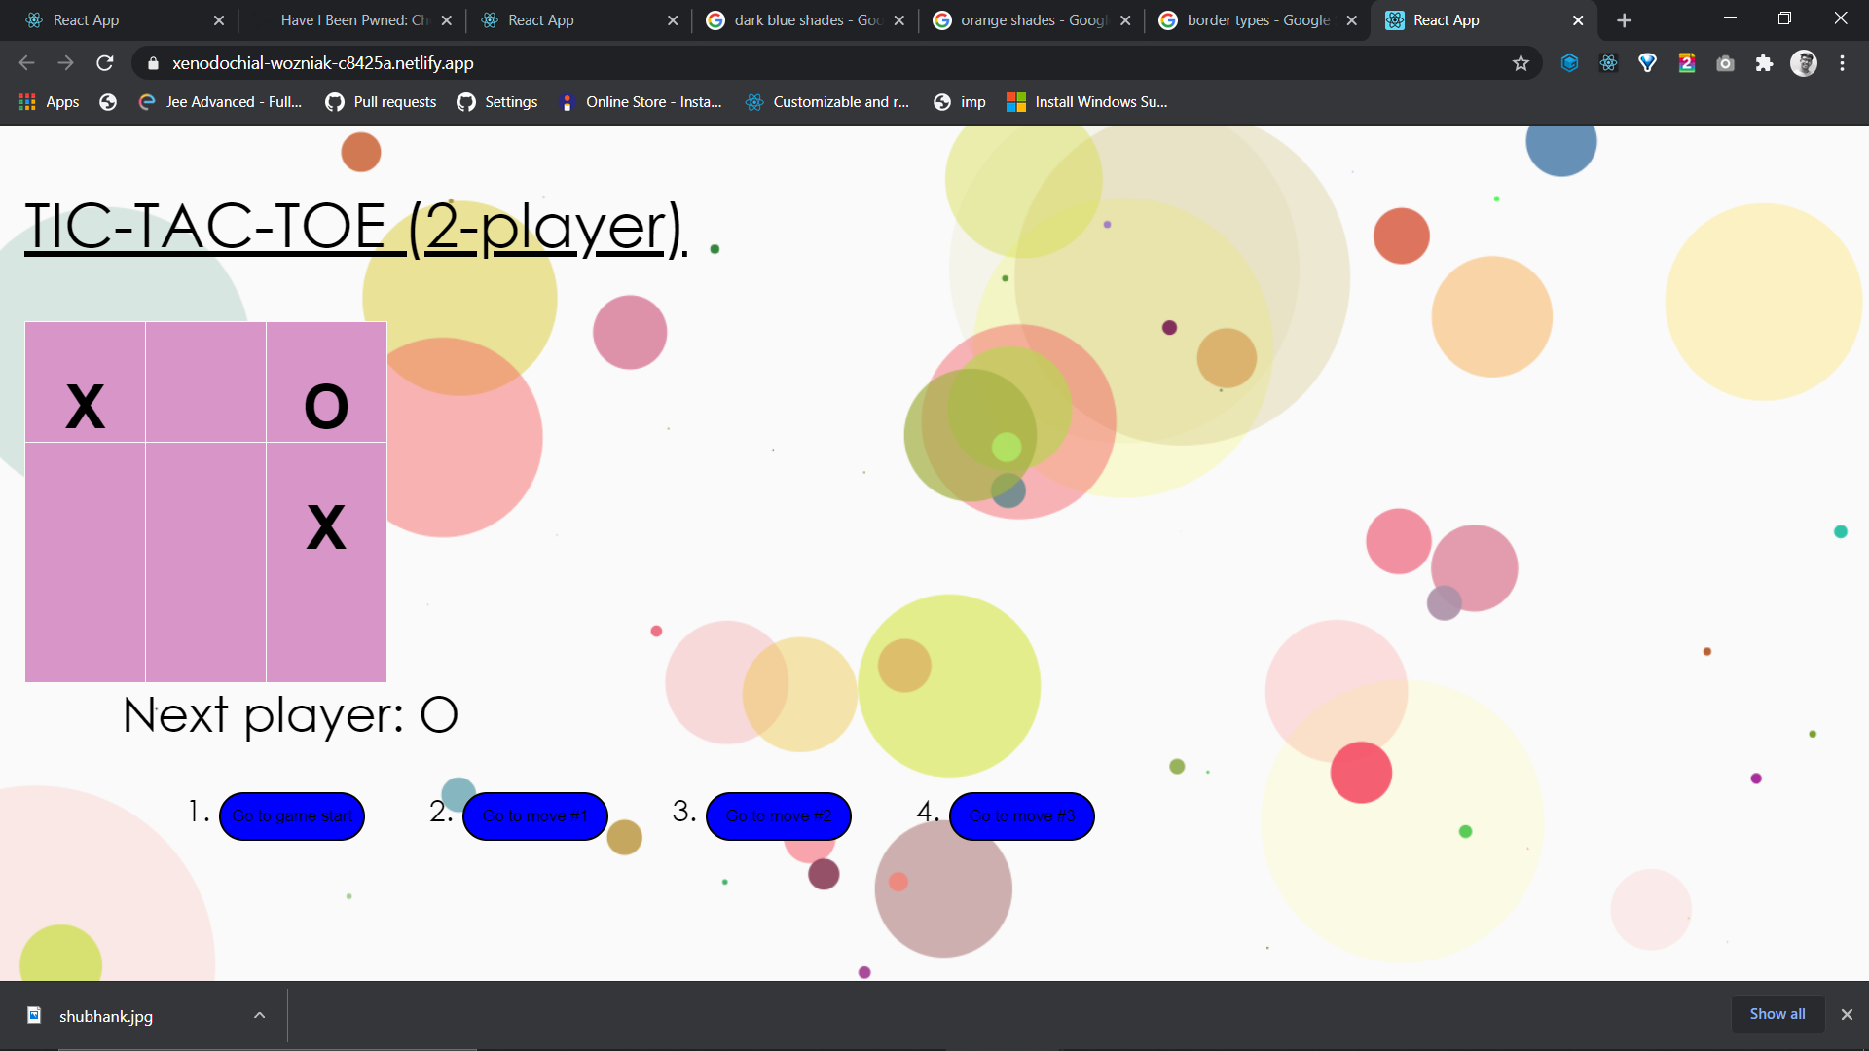1869x1051 pixels.
Task: Reload the current page
Action: click(x=105, y=63)
